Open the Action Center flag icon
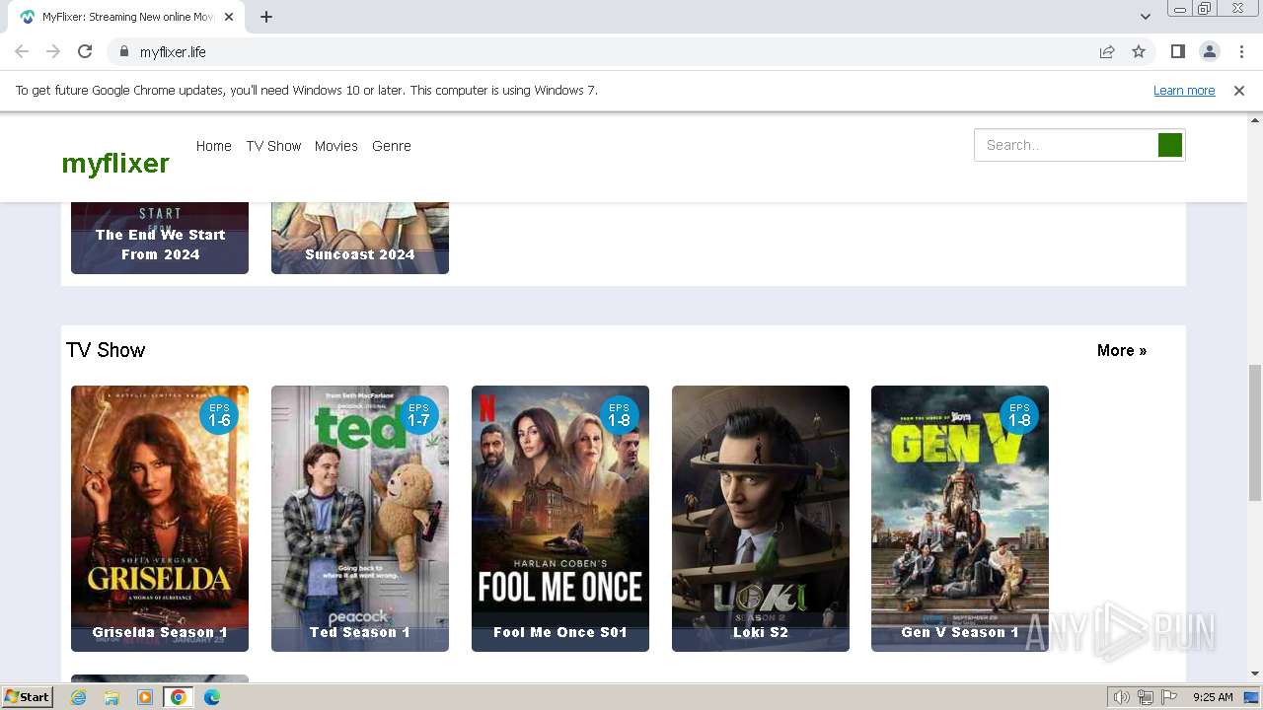The width and height of the screenshot is (1263, 710). tap(1169, 697)
